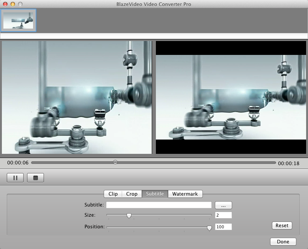Click the Subtitle file path field
This screenshot has height=249, width=308.
[159, 205]
